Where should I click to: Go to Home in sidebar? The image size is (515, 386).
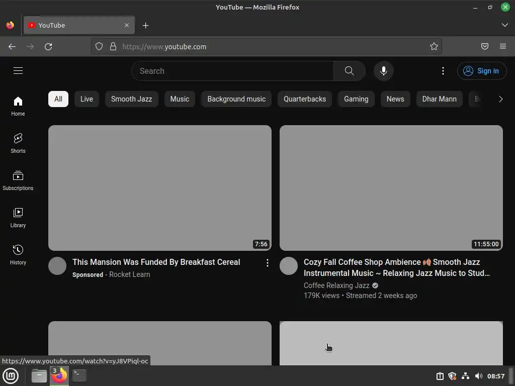(18, 107)
